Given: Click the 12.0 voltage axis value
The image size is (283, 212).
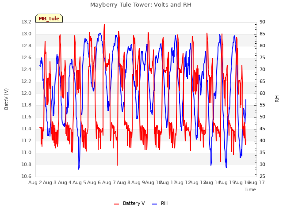Looking at the screenshot, I should 27,93.
